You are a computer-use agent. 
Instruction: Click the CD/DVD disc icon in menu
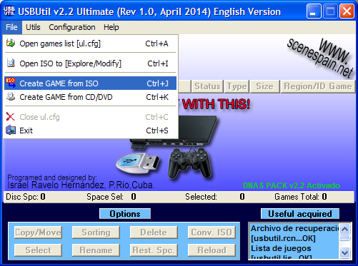pos(11,96)
